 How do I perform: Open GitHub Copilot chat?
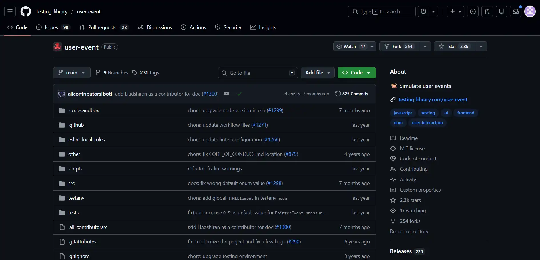[x=423, y=11]
